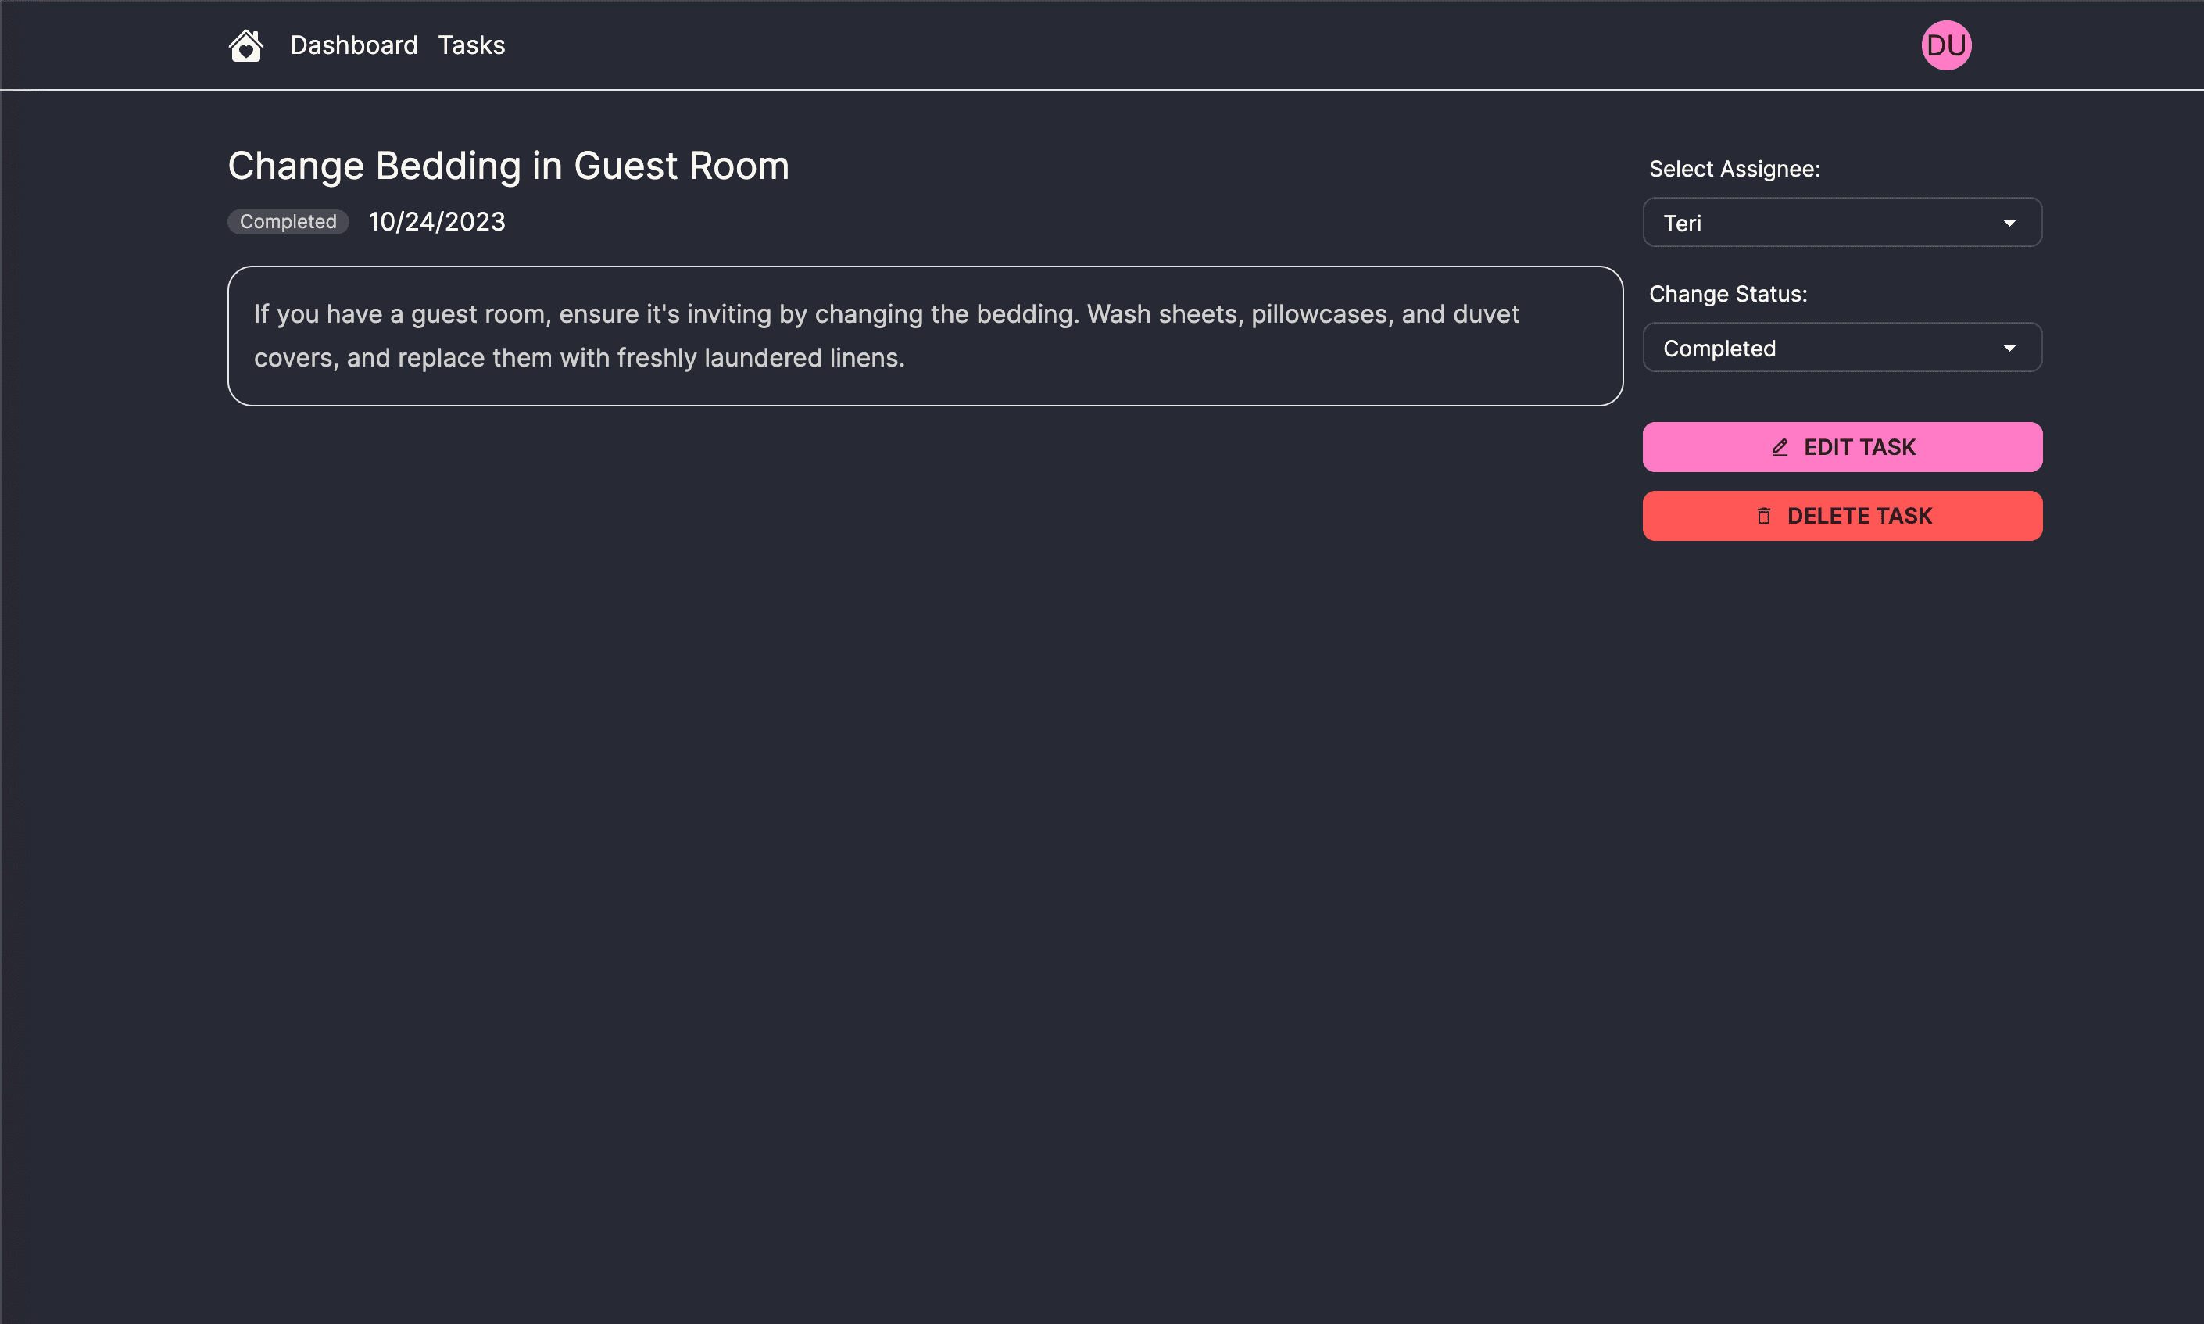Click the home heart logo icon
The width and height of the screenshot is (2204, 1324).
(245, 45)
